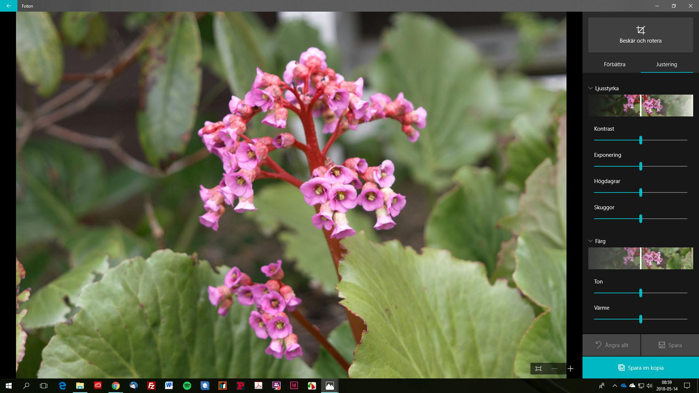Collapse the Ljusstyrka section
This screenshot has width=699, height=393.
[x=591, y=88]
